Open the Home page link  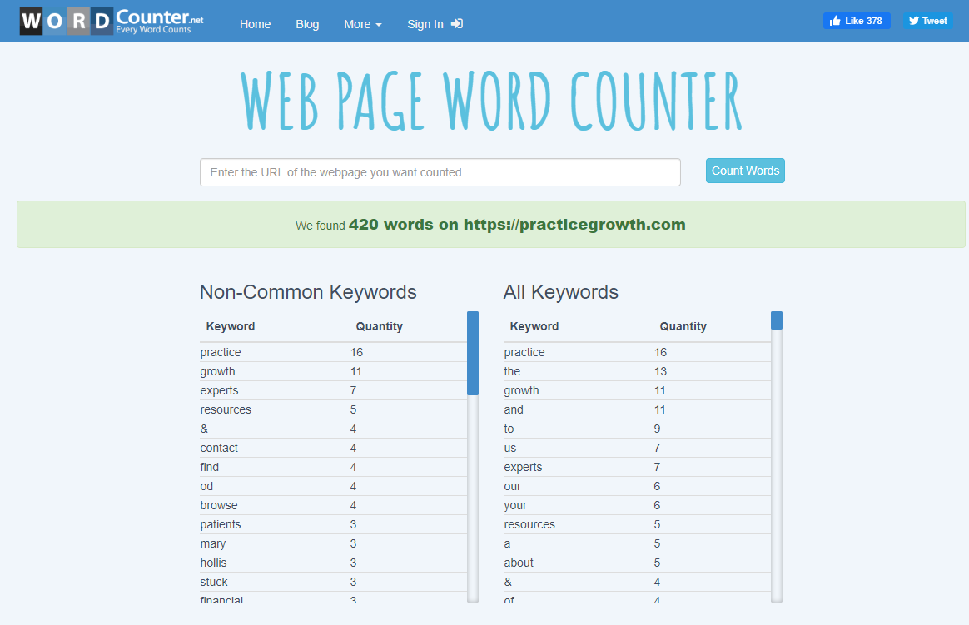pos(256,24)
